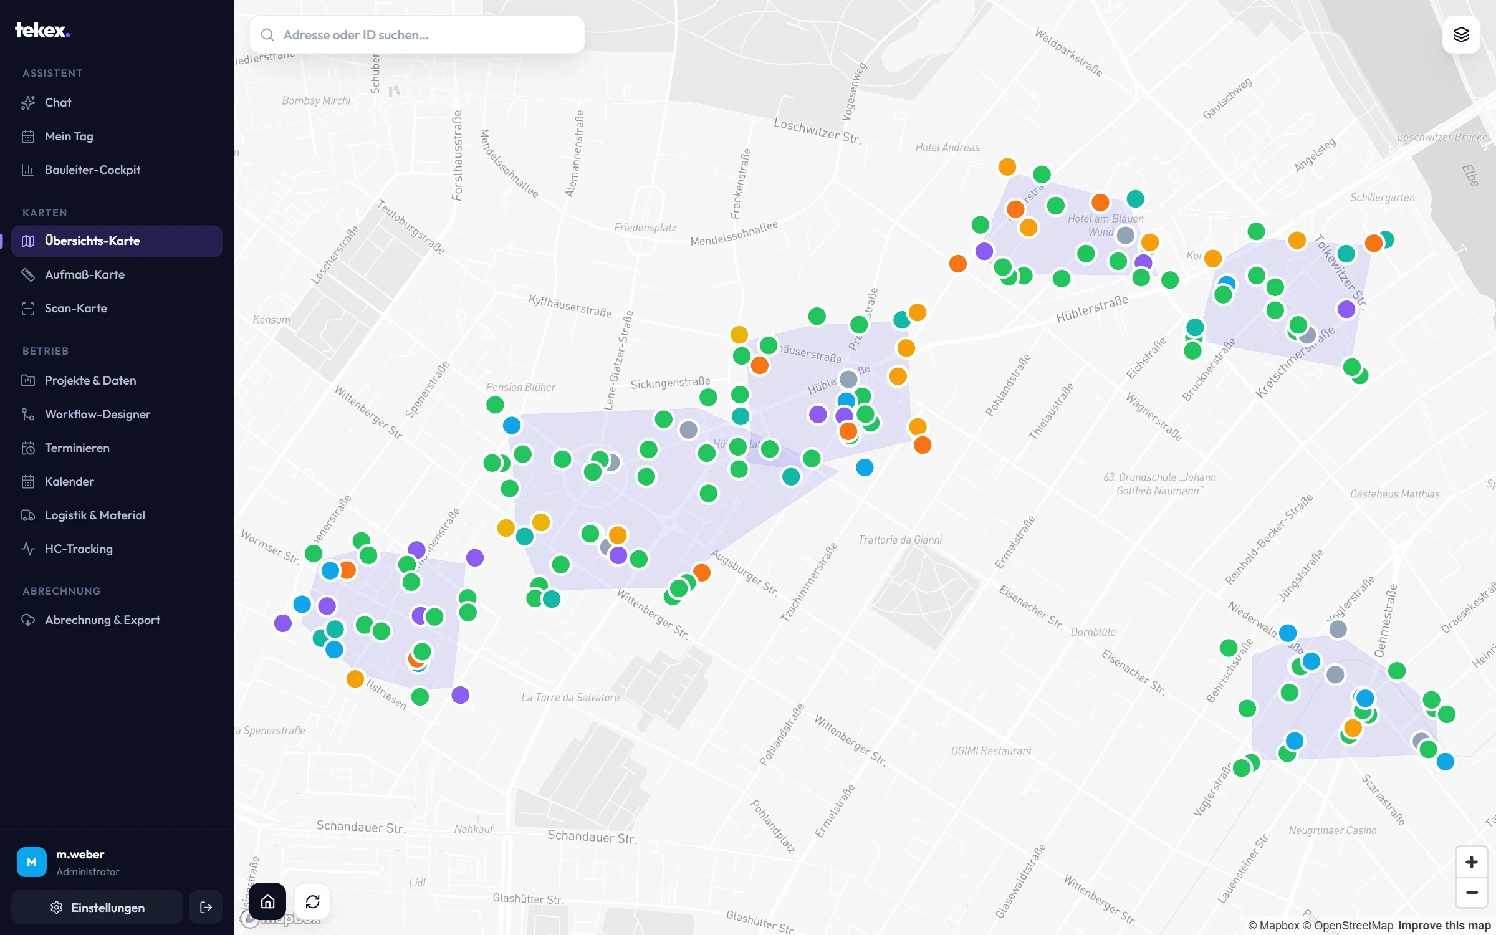Image resolution: width=1496 pixels, height=935 pixels.
Task: Log out using the exit icon
Action: click(206, 908)
